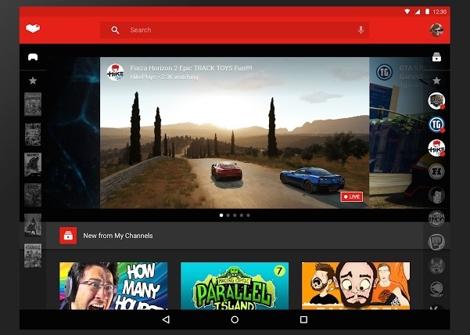Select the favorites star in the left games sidebar
The height and width of the screenshot is (335, 470).
[x=33, y=81]
